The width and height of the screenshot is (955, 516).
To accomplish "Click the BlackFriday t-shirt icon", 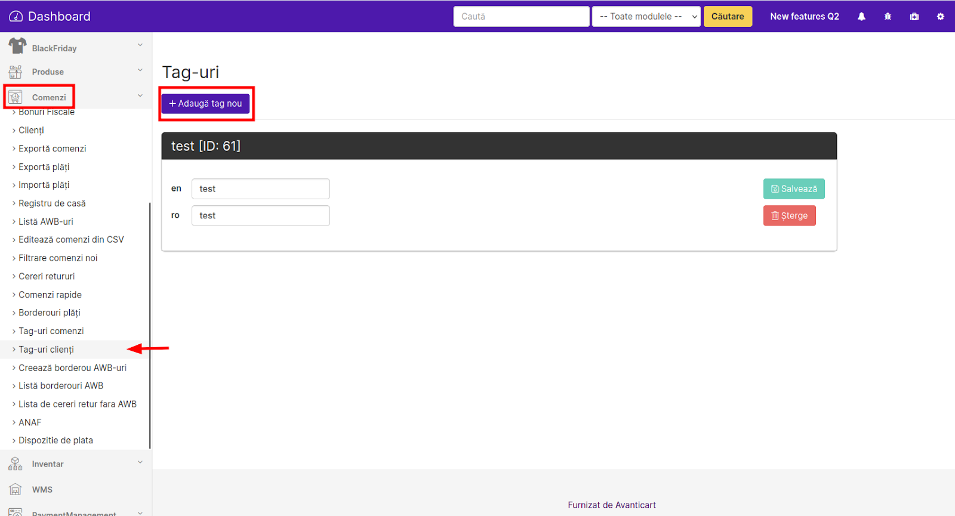I will pos(17,46).
